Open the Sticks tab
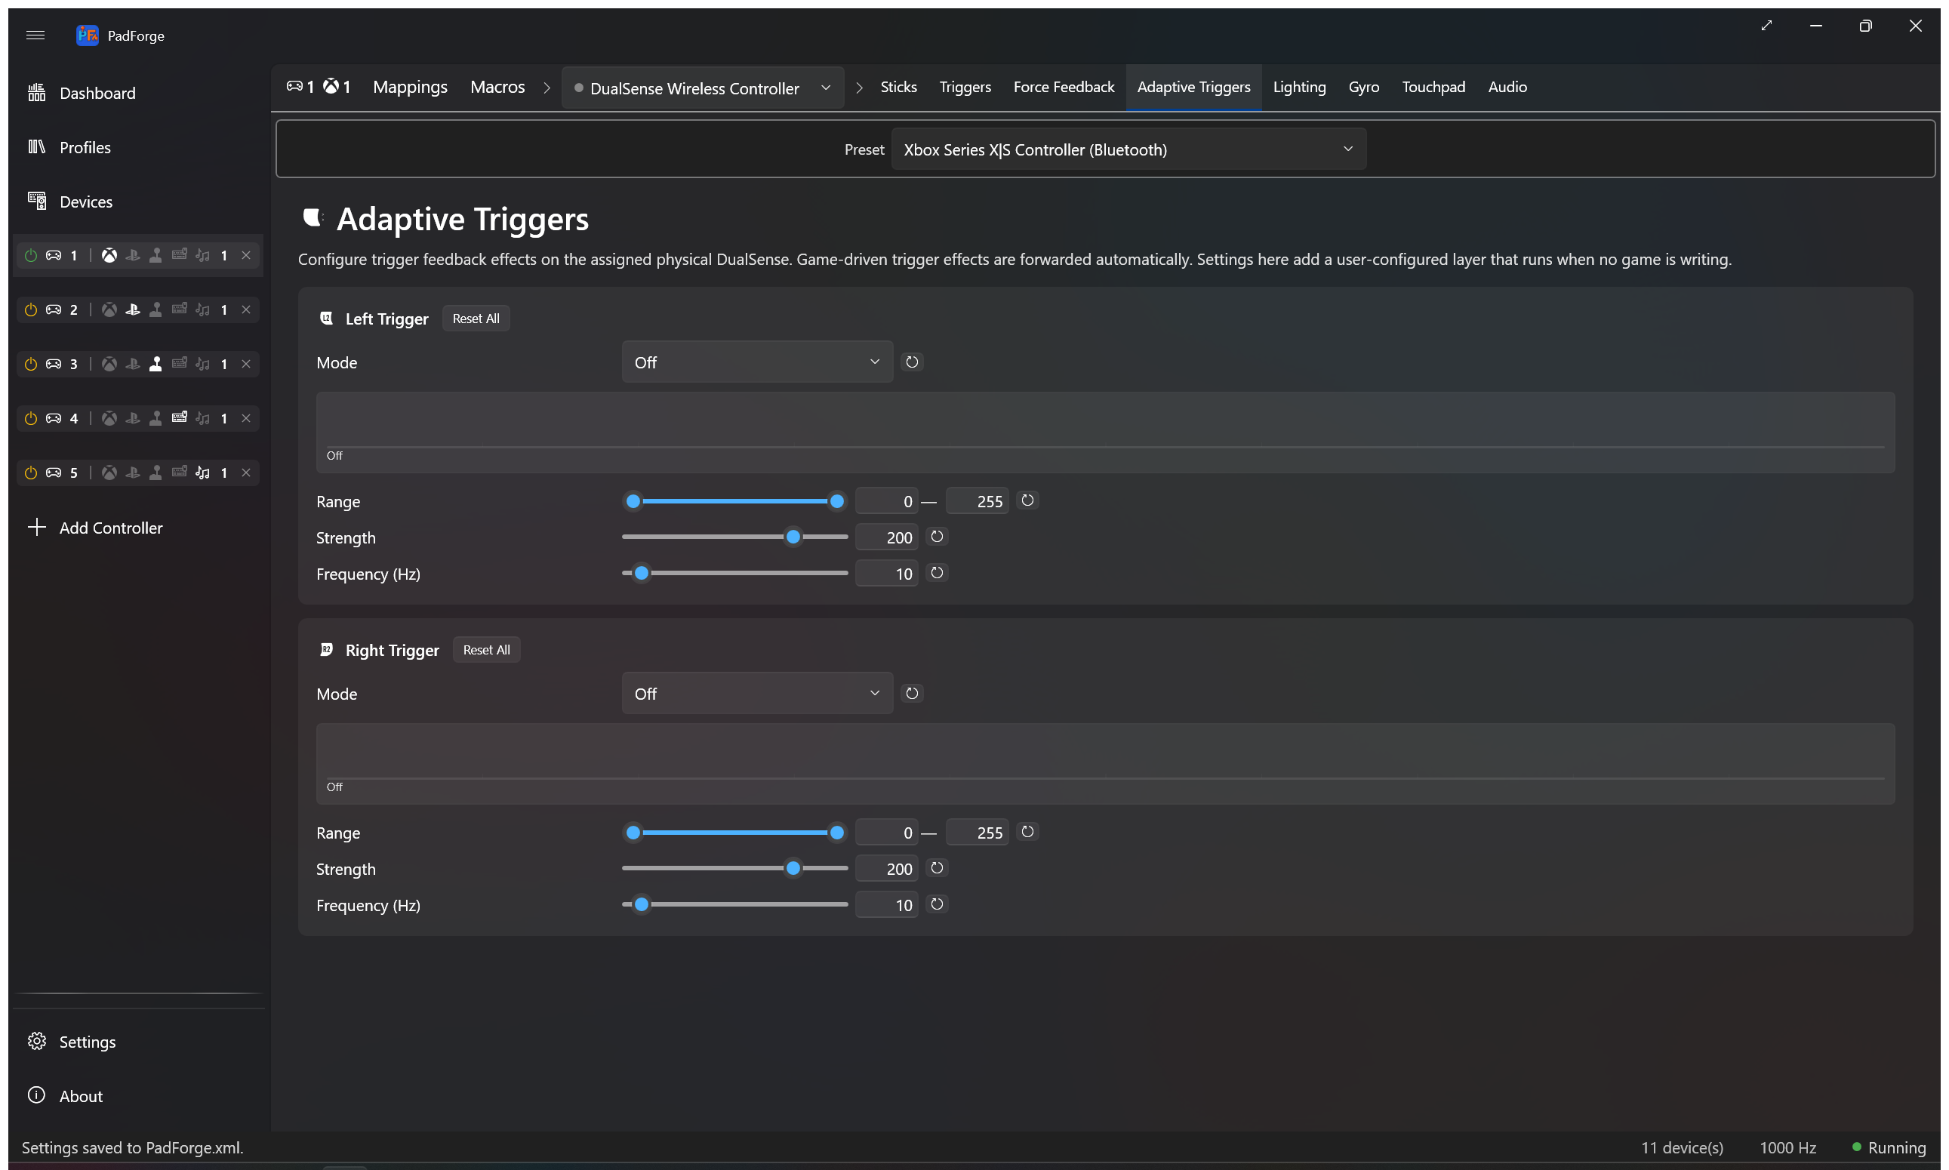Image resolution: width=1949 pixels, height=1170 pixels. (898, 87)
